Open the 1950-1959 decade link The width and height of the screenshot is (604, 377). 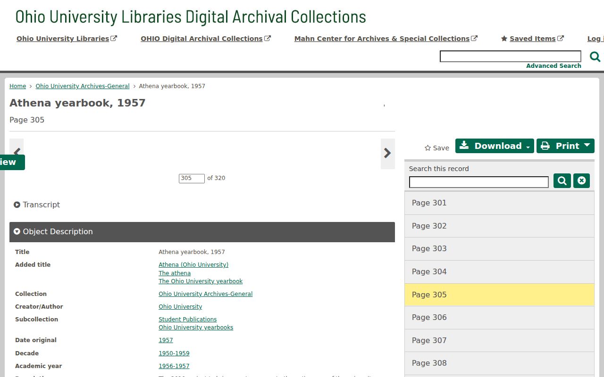point(174,353)
